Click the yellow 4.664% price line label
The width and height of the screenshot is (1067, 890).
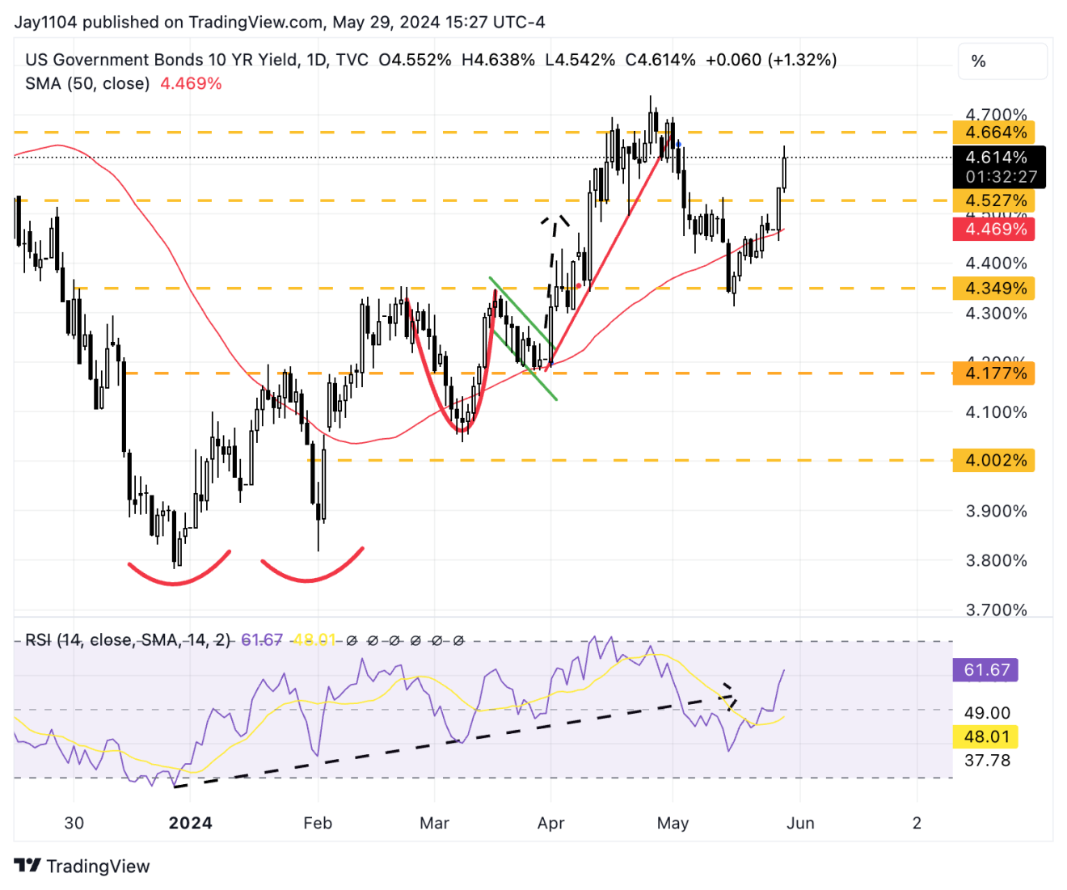point(994,132)
